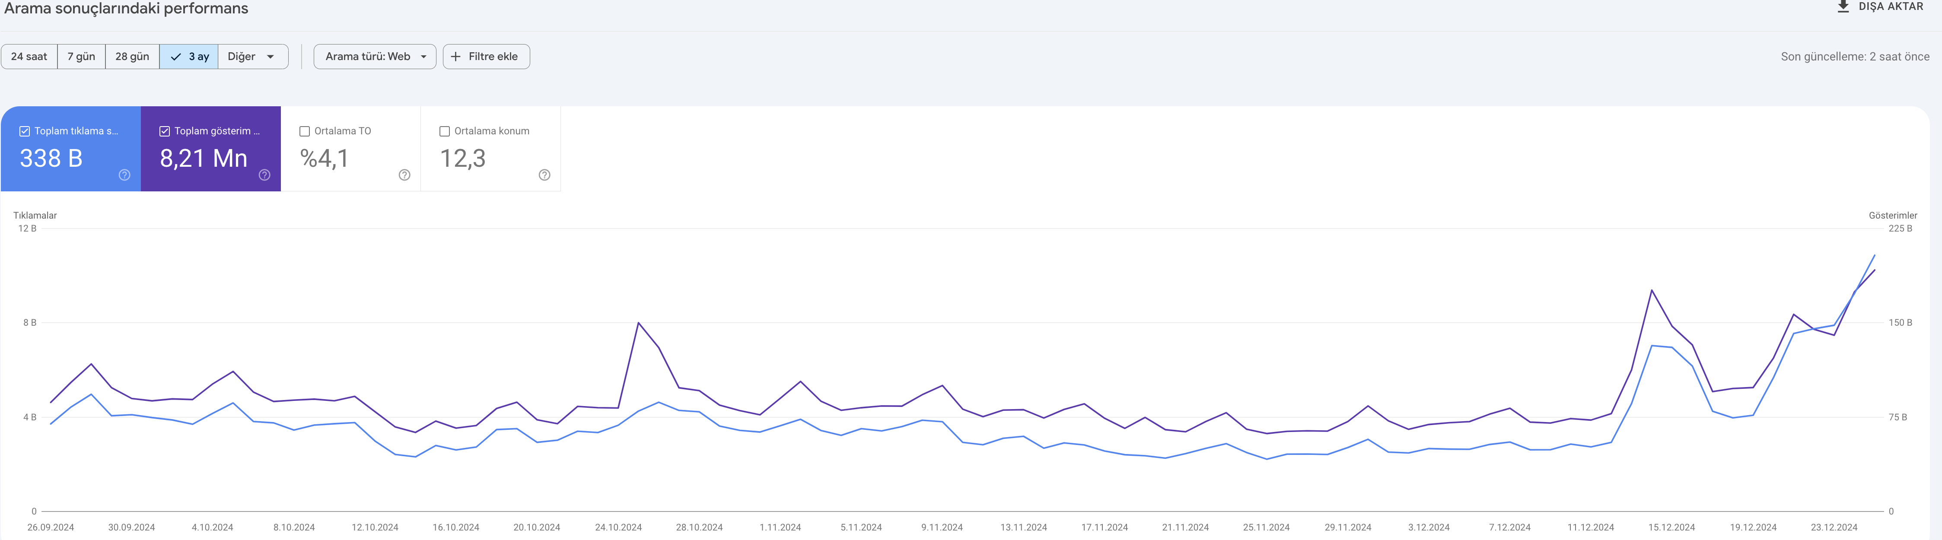Uncheck the Toplam gösterim checkbox
Viewport: 1942px width, 540px height.
164,131
